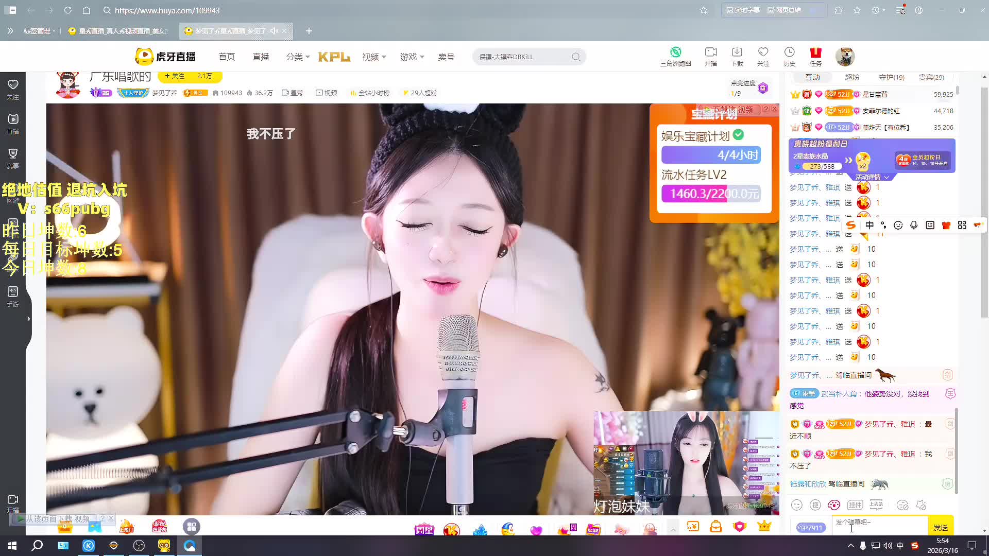Open emoji picker in chat toolbar

click(797, 505)
